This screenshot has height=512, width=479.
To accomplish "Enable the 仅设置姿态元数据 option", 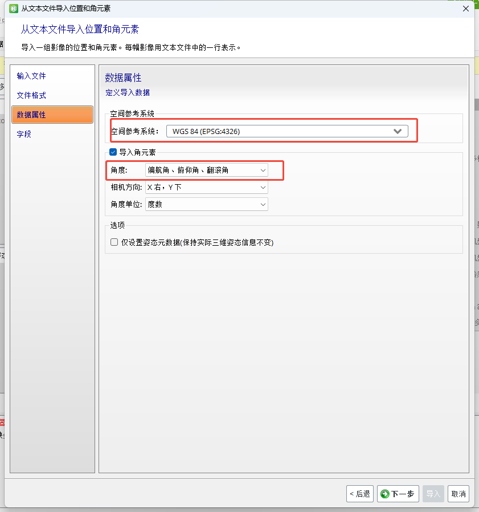I will click(x=113, y=242).
